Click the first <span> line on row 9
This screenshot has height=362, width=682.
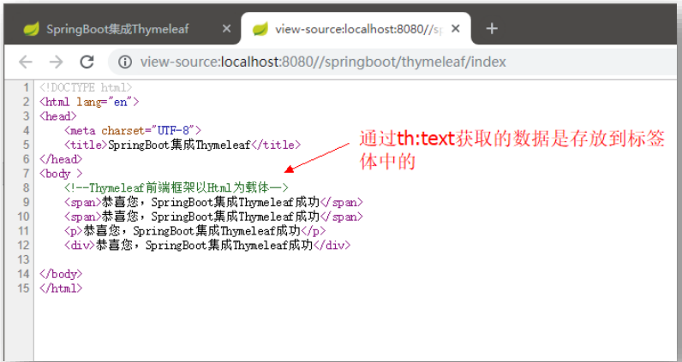[213, 202]
